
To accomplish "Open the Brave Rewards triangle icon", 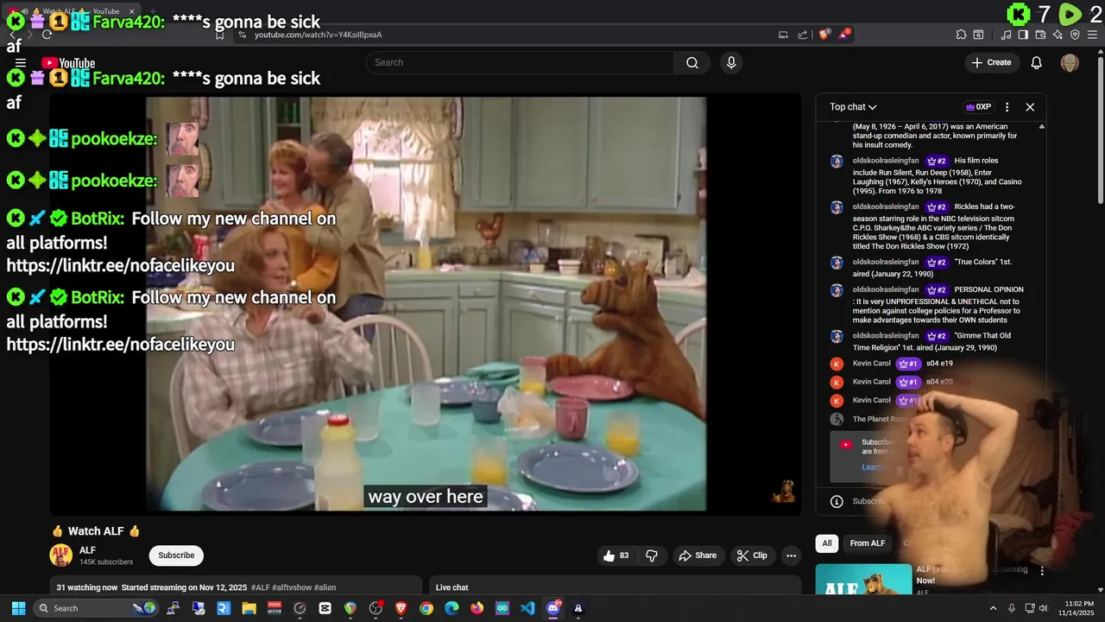I will [844, 35].
